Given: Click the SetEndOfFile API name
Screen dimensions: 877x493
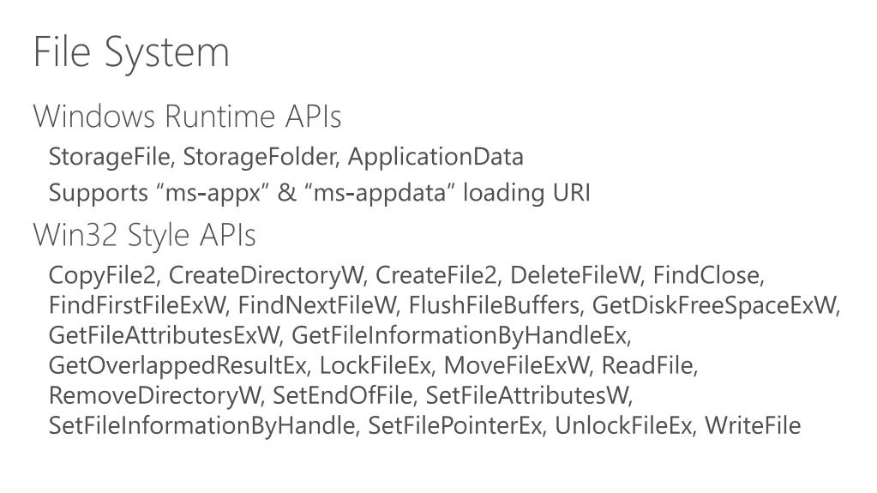Looking at the screenshot, I should tap(344, 395).
